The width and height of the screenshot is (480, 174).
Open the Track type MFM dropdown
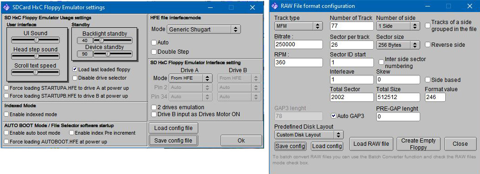click(298, 26)
